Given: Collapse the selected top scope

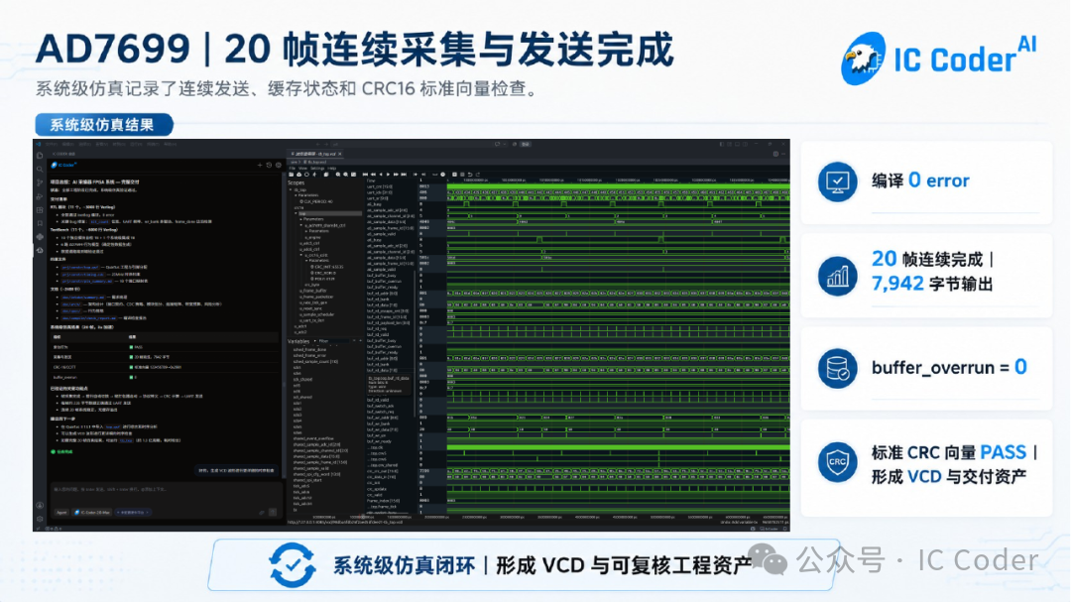Looking at the screenshot, I should pos(296,213).
